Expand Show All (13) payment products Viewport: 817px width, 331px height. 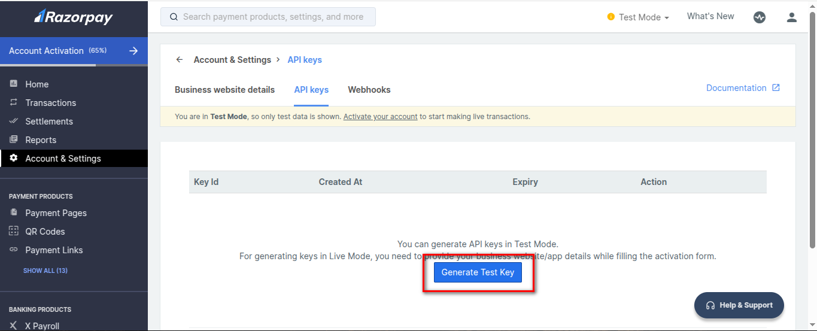pos(45,271)
